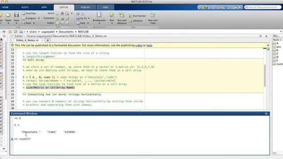Expand the Insert row dropdown arrow
Screen dimensions: 283x159
pos(72,13)
